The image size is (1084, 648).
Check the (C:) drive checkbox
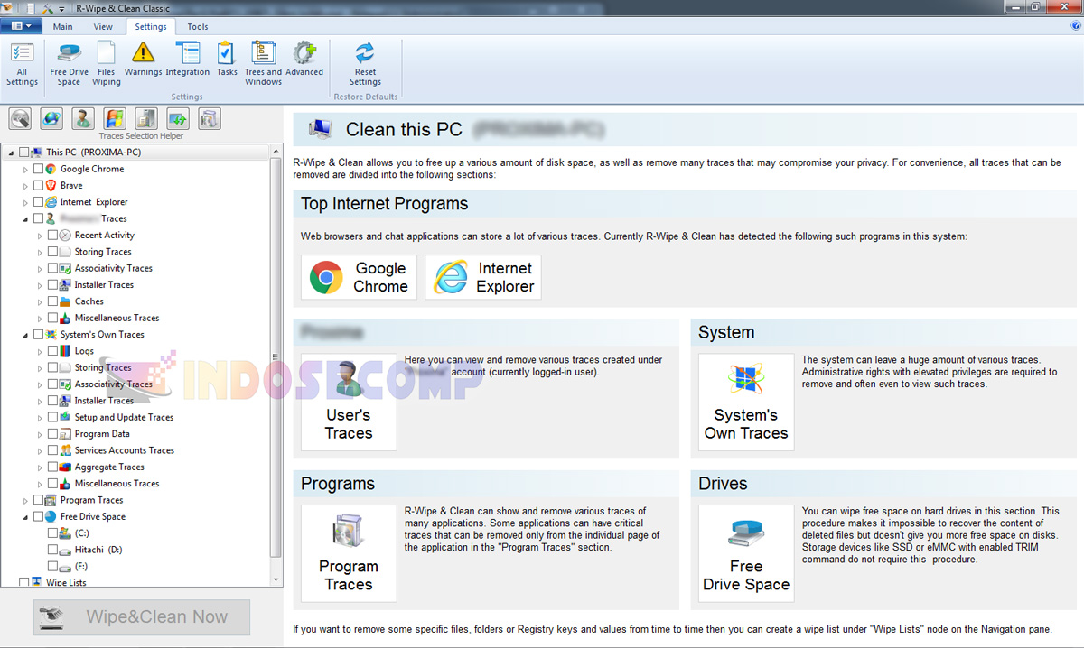point(52,533)
